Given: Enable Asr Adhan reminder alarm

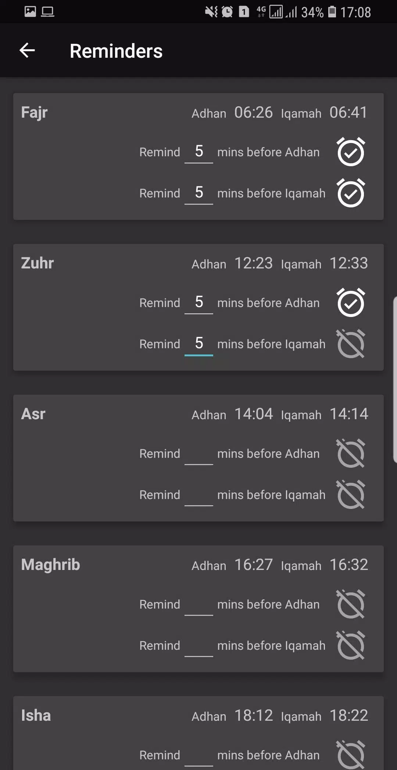Looking at the screenshot, I should (x=351, y=453).
